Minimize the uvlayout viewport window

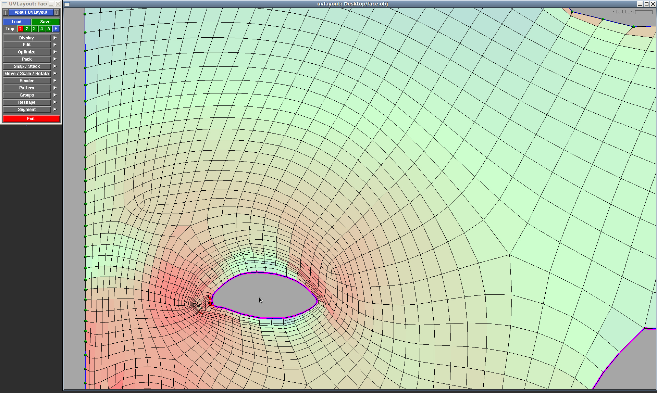(x=640, y=4)
